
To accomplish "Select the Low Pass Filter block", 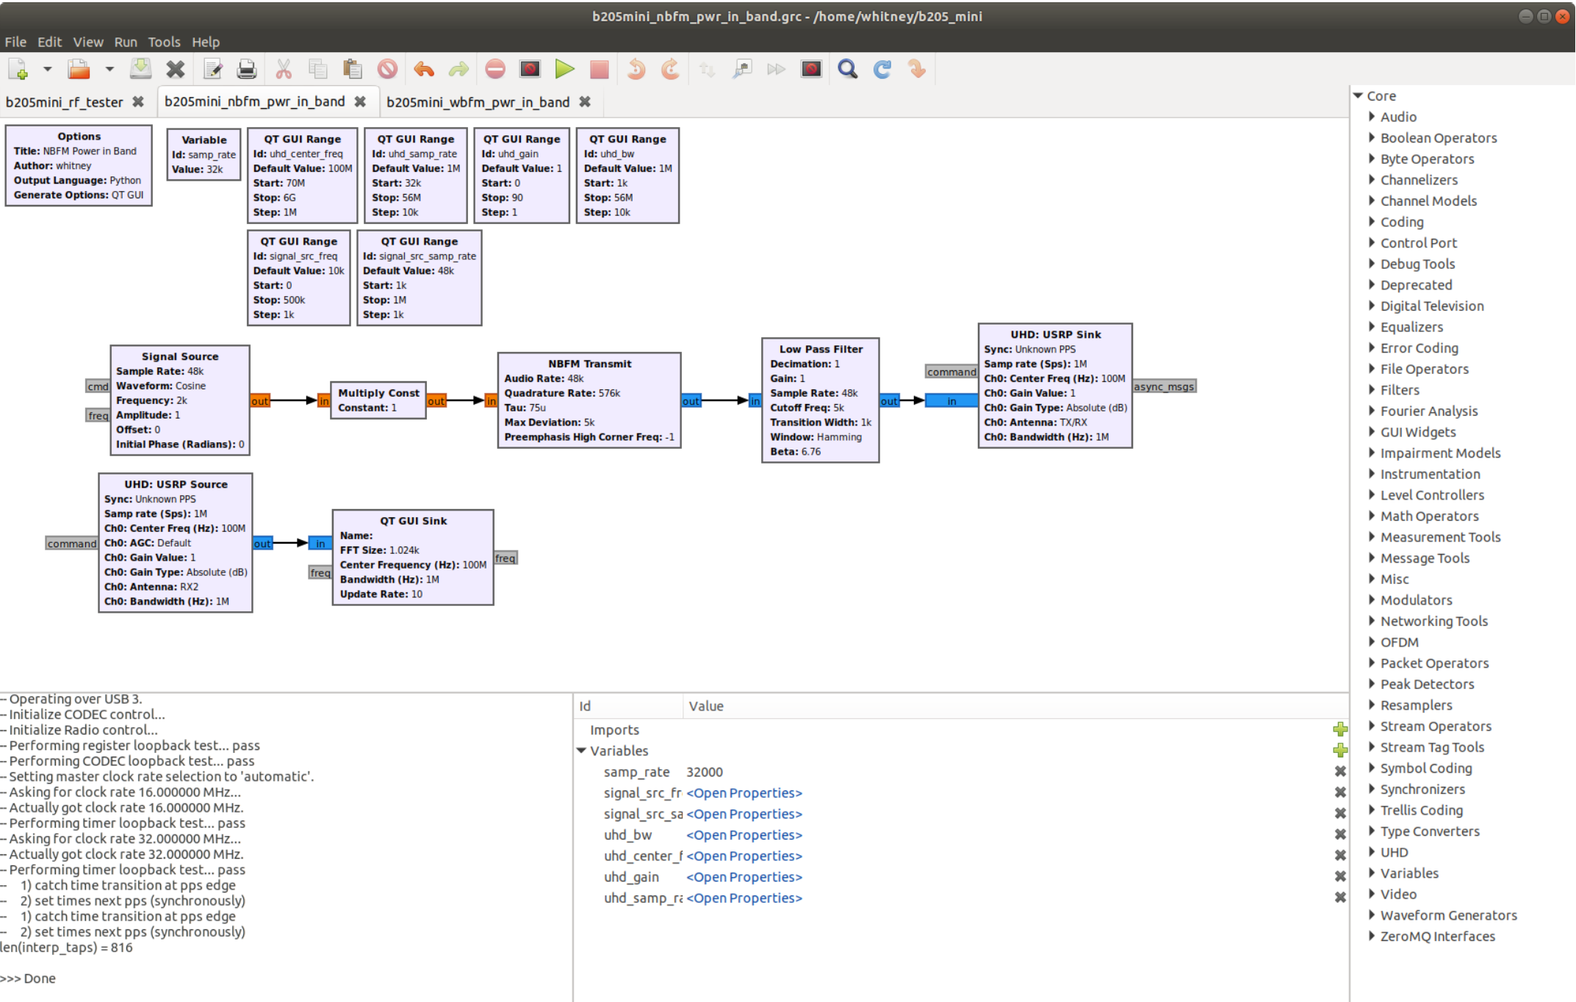I will click(x=821, y=400).
